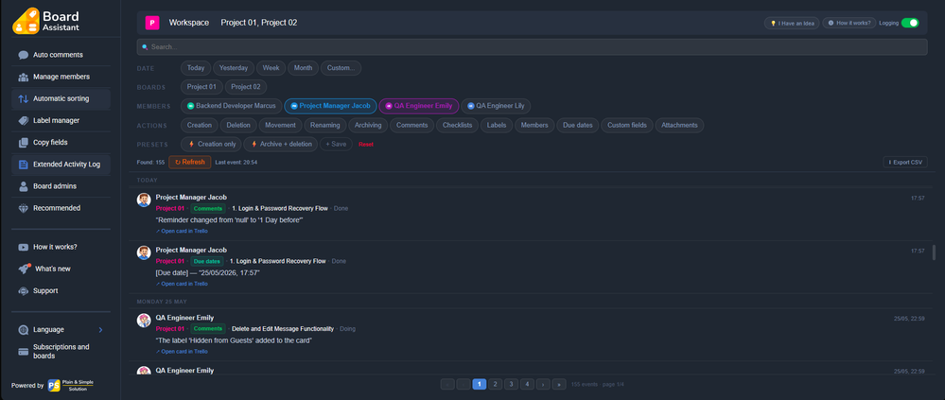Go to page 2 of events
This screenshot has width=945, height=400.
(496, 384)
